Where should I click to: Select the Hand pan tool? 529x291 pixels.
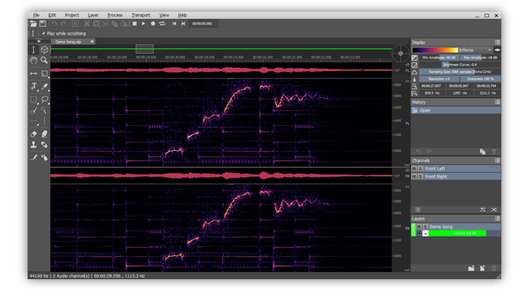[x=33, y=60]
